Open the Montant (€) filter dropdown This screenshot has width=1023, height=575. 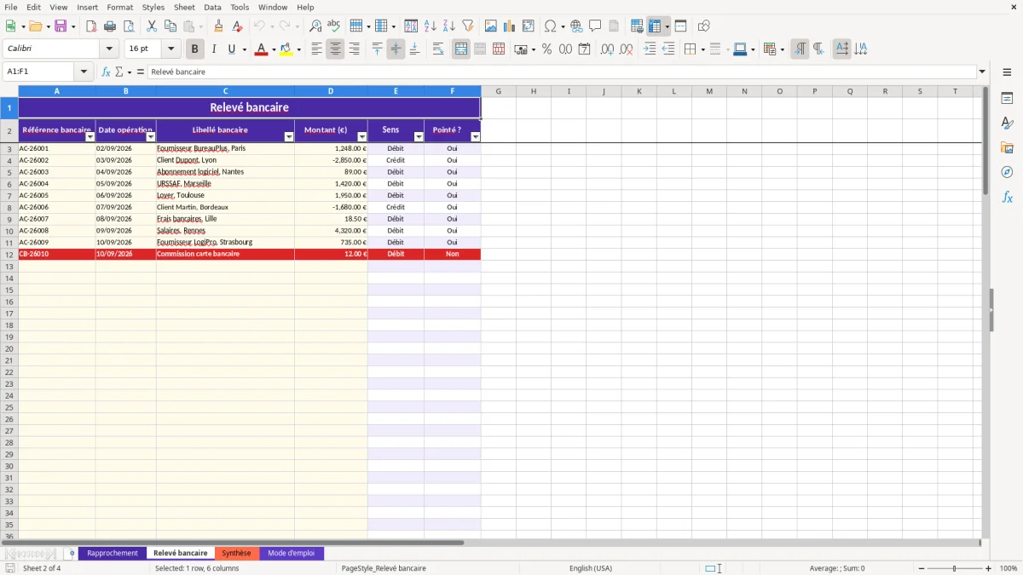pos(361,137)
